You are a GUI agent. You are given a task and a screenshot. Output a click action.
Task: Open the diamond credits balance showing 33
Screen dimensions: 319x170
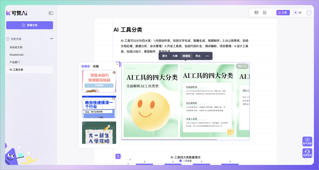(x=298, y=13)
